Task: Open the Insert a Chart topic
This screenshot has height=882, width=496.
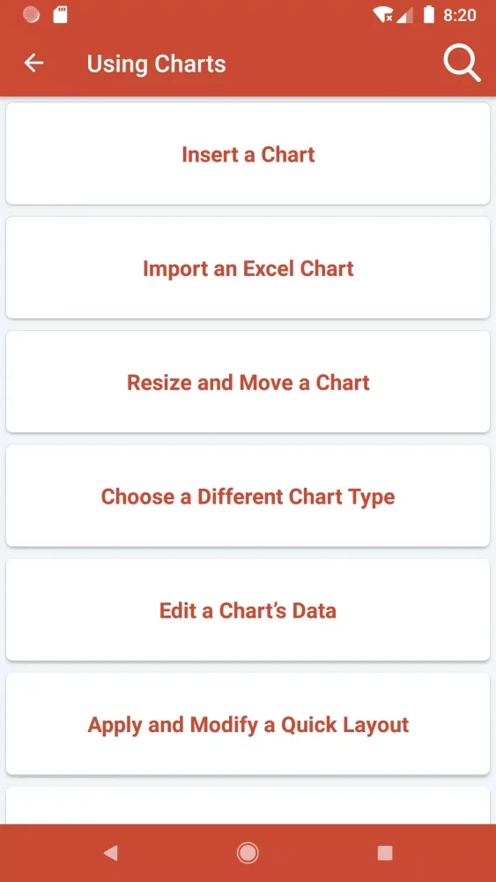Action: (248, 154)
